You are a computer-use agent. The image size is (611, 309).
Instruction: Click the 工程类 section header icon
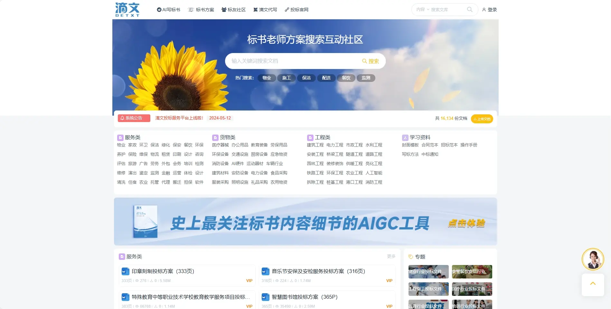point(310,137)
